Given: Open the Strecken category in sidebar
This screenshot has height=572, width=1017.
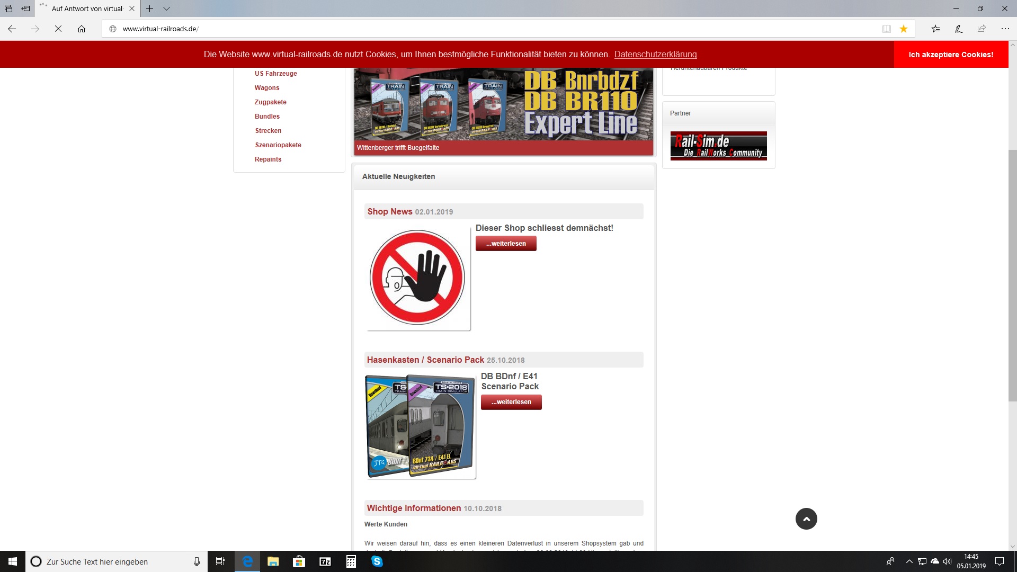Looking at the screenshot, I should (x=268, y=131).
